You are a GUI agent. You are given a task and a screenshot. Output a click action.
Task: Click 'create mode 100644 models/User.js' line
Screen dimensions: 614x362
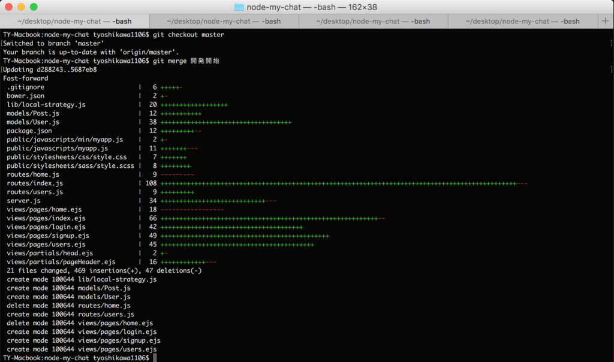click(68, 297)
